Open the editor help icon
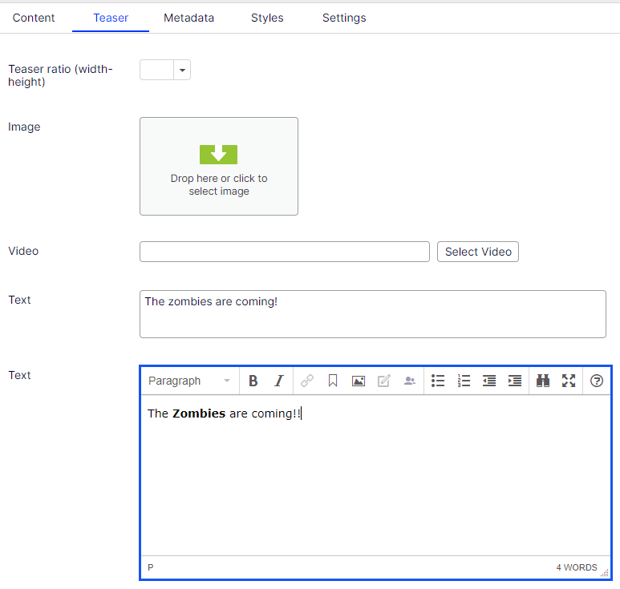 [x=596, y=381]
